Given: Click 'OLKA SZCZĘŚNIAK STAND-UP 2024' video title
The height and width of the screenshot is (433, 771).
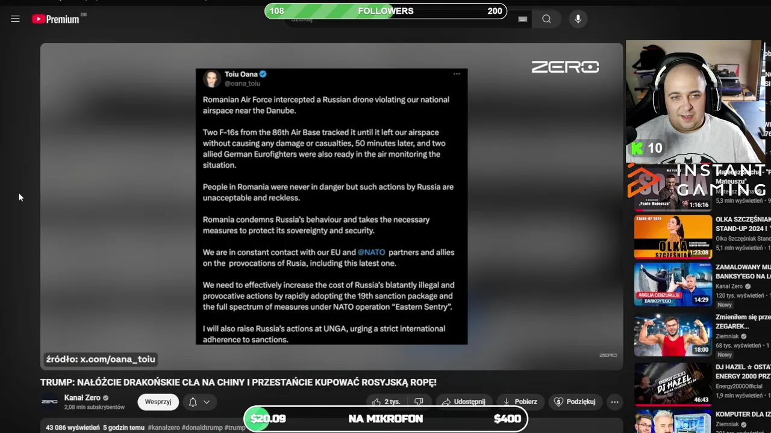Looking at the screenshot, I should point(743,224).
